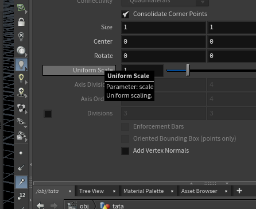Click the sunglasses-with-camera display icon
This screenshot has height=209, width=256.
pyautogui.click(x=21, y=136)
